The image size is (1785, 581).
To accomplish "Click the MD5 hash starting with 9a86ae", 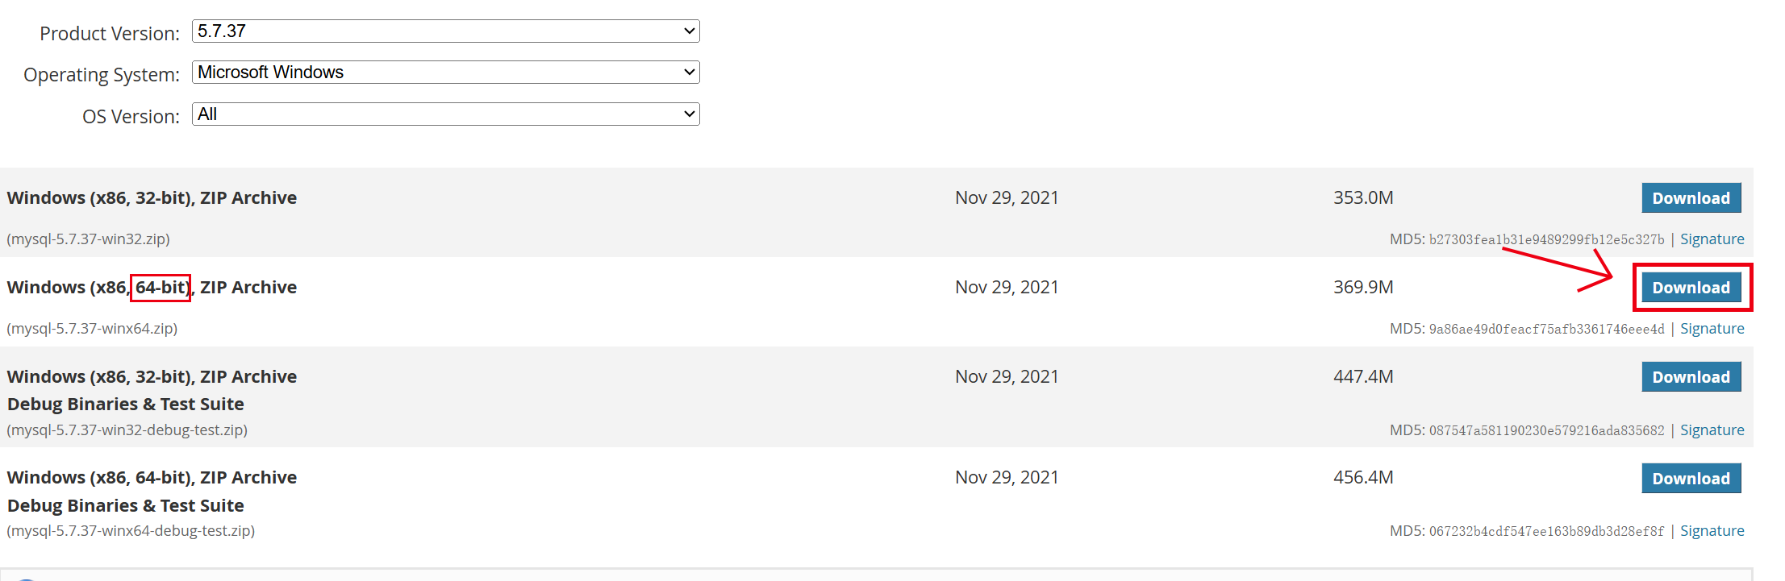I will (x=1546, y=329).
